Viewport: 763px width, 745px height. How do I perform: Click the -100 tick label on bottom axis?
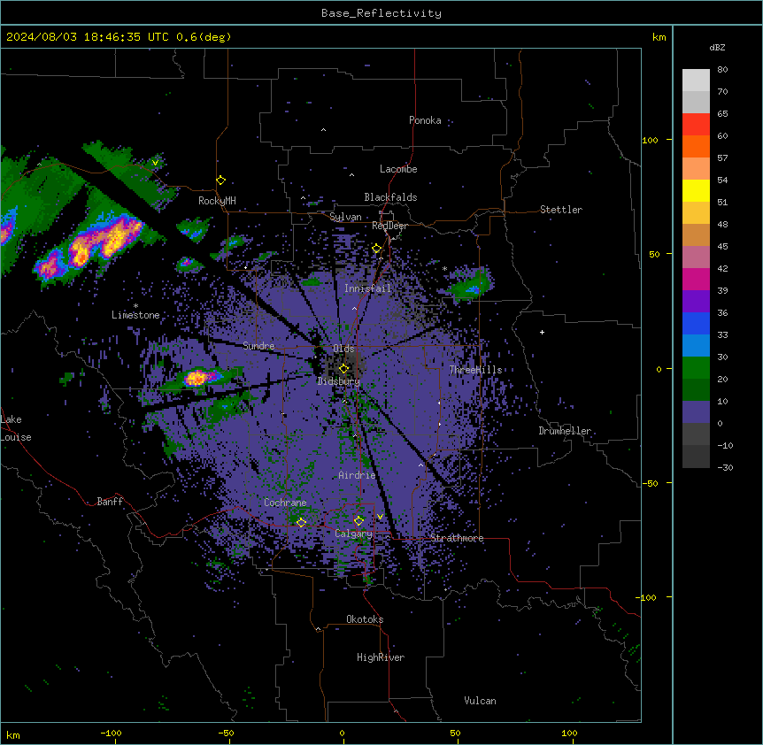pyautogui.click(x=111, y=733)
